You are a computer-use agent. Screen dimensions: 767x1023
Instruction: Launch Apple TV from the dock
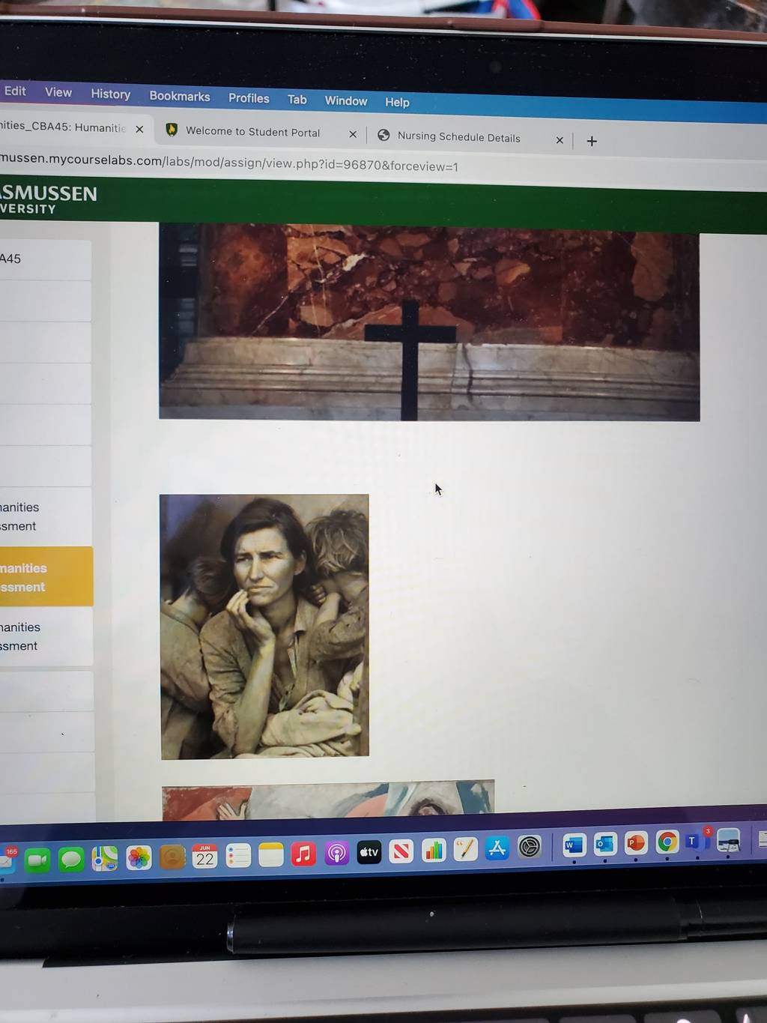[x=369, y=852]
